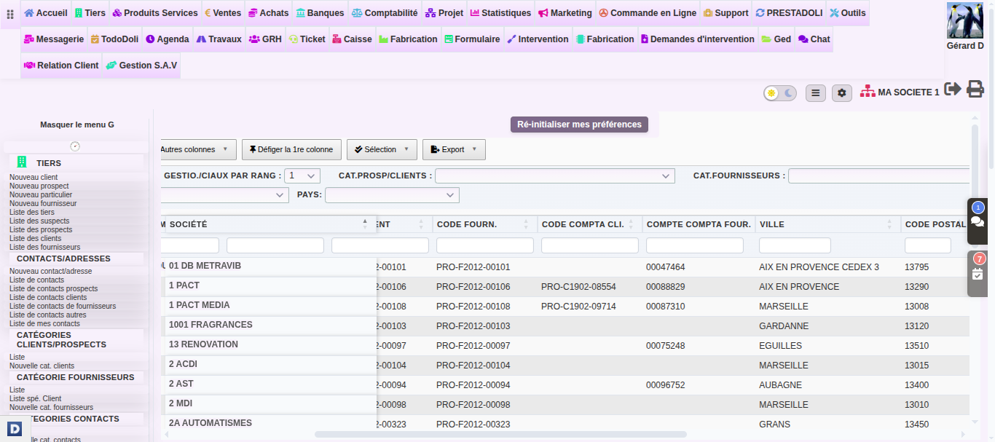995x442 pixels.
Task: Open the chat bubbles notification icon
Action: pyautogui.click(x=978, y=221)
